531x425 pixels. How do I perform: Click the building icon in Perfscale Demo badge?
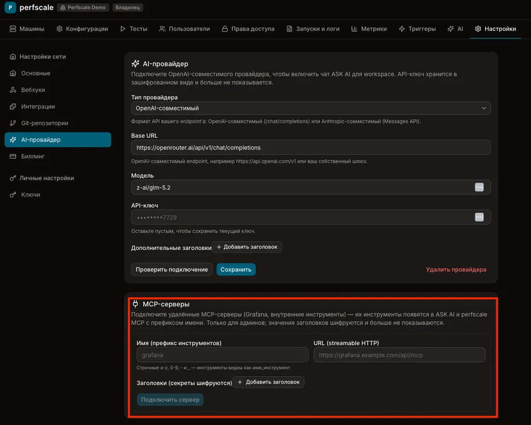(63, 7)
